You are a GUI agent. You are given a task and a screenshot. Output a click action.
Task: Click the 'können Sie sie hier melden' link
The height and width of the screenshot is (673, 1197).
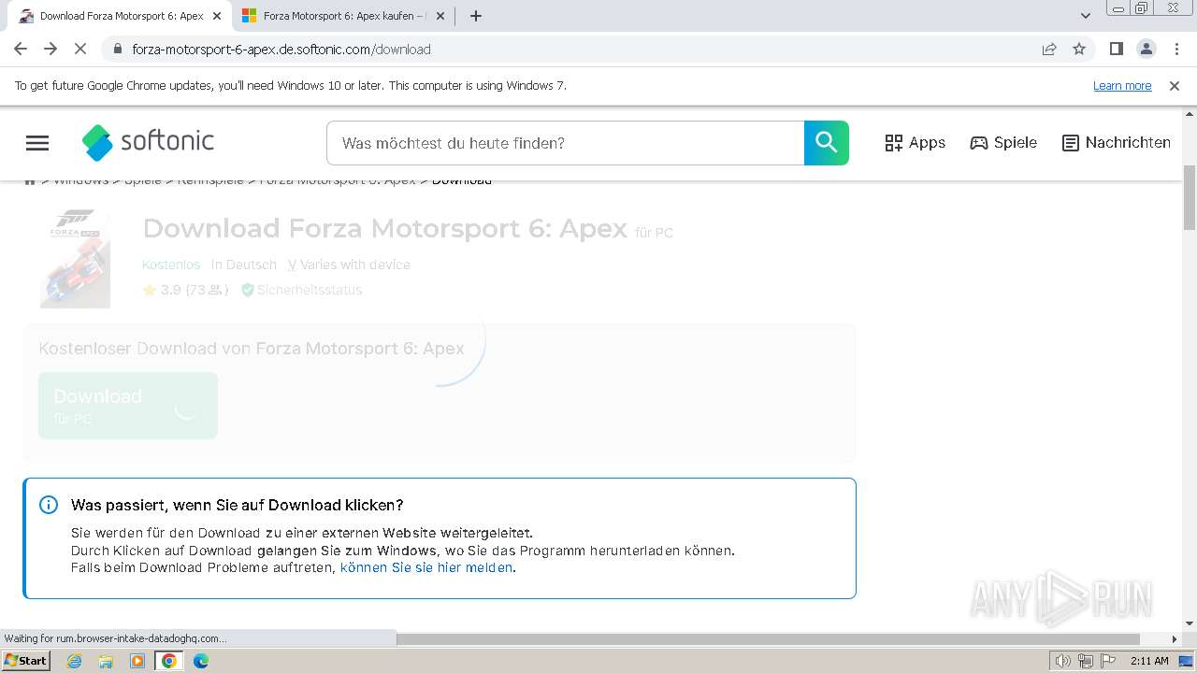click(x=426, y=567)
